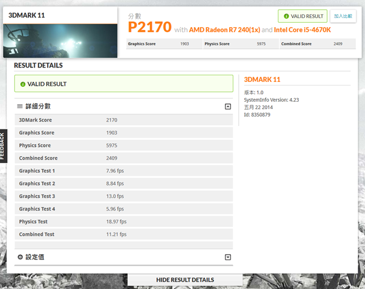Click the 詳細分數 section title

38,107
